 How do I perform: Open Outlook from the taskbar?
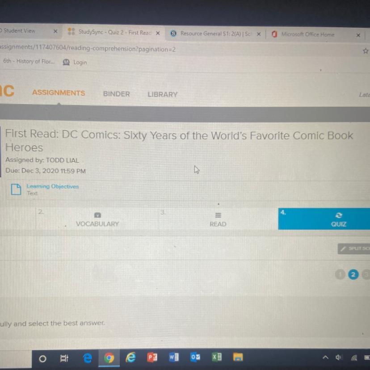195,357
